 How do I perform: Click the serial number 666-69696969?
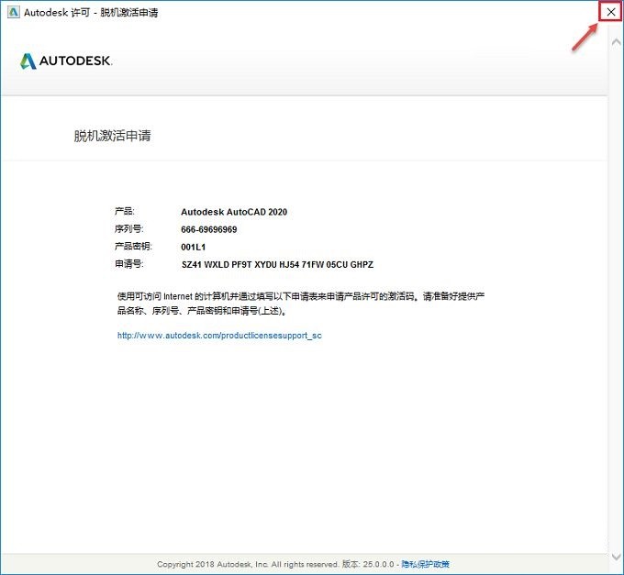coord(209,229)
